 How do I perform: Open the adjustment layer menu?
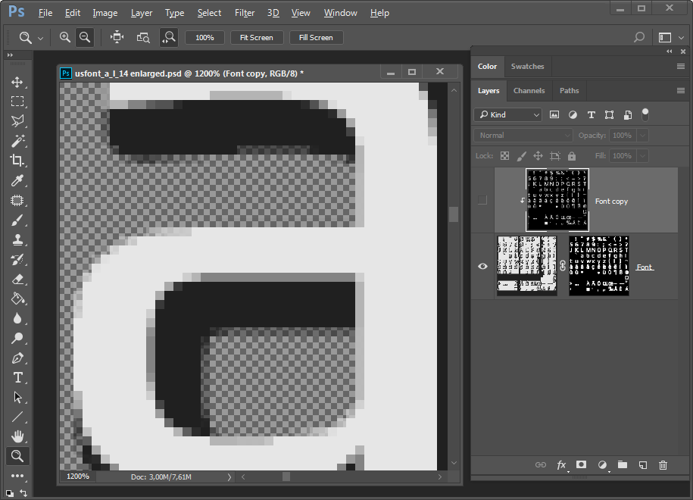click(x=603, y=464)
